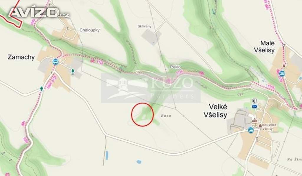Select the Velké Všelisy label
302x176 pixels.
216,111
